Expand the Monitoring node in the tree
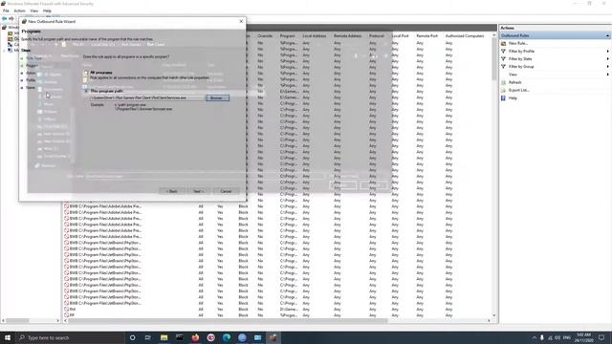This screenshot has width=612, height=344. coord(4,50)
